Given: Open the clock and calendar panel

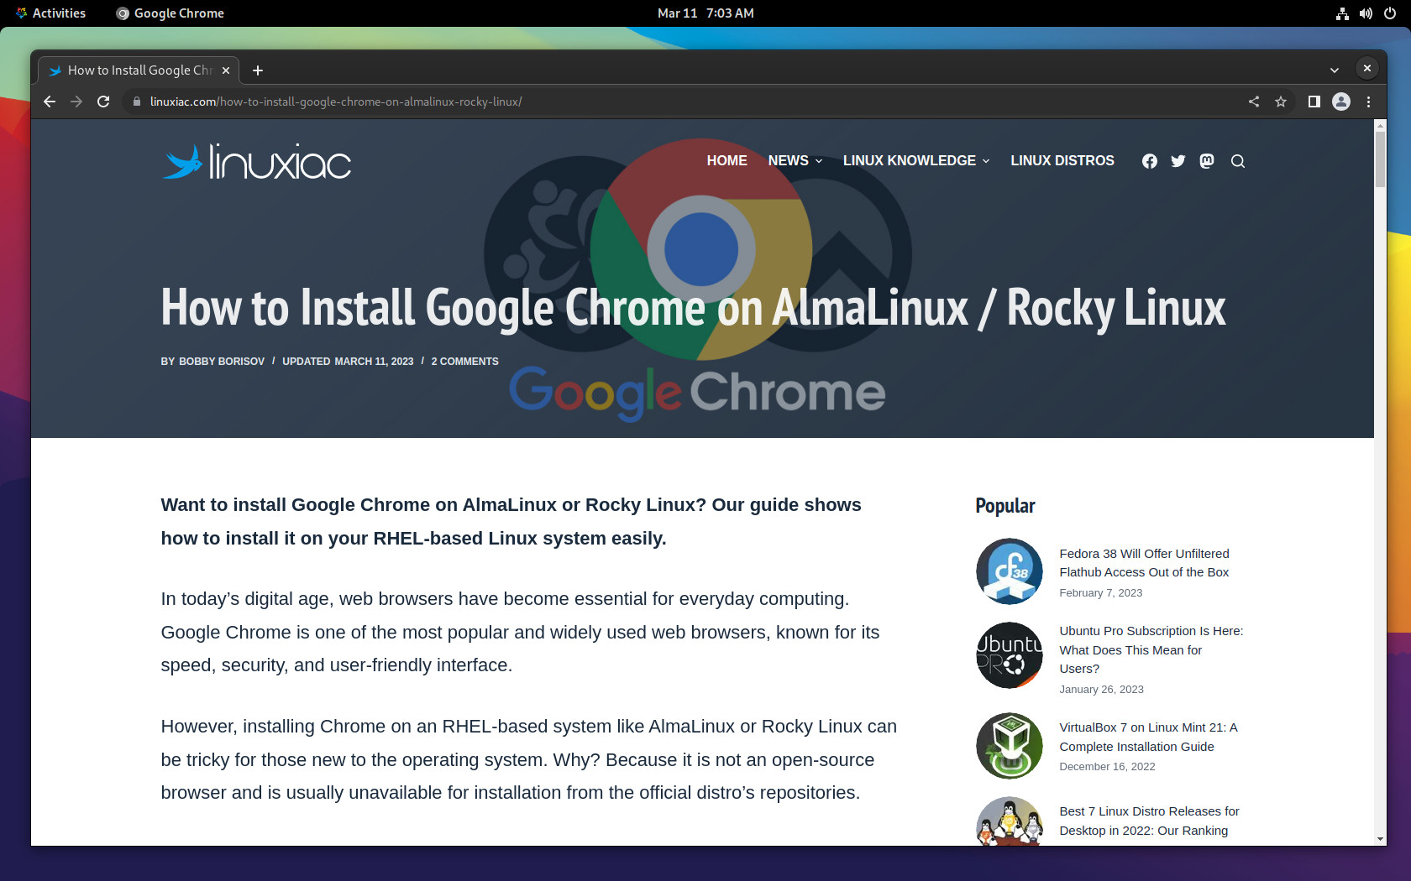Looking at the screenshot, I should coord(705,13).
